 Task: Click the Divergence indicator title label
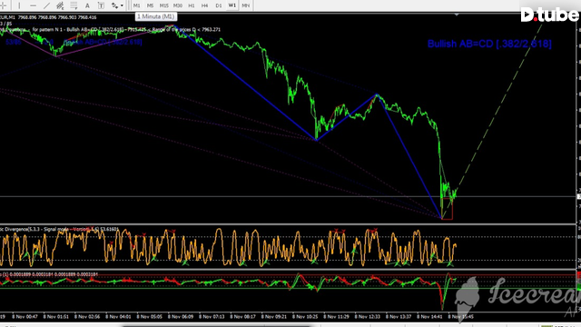pos(59,229)
